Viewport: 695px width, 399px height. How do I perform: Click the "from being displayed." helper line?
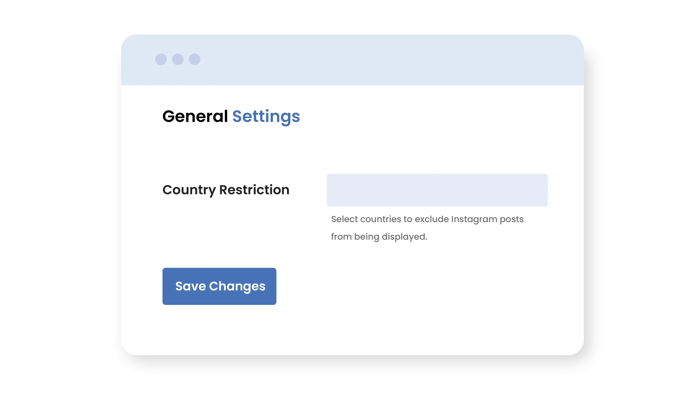pos(379,237)
